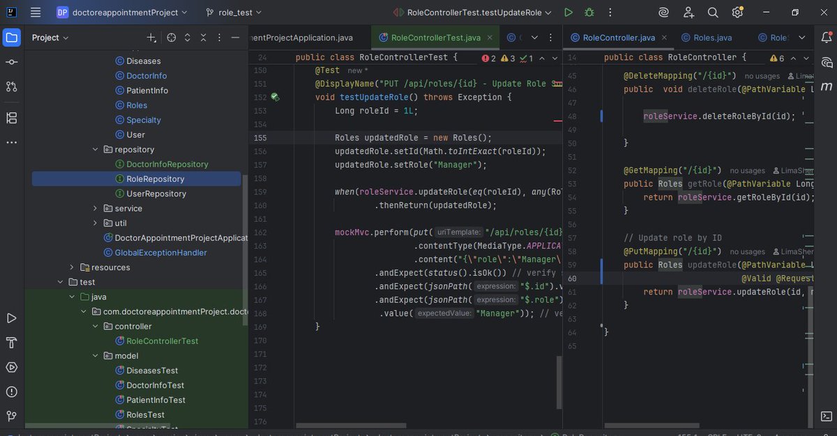The image size is (837, 436).
Task: Open the Problems tool window
Action: (11, 391)
